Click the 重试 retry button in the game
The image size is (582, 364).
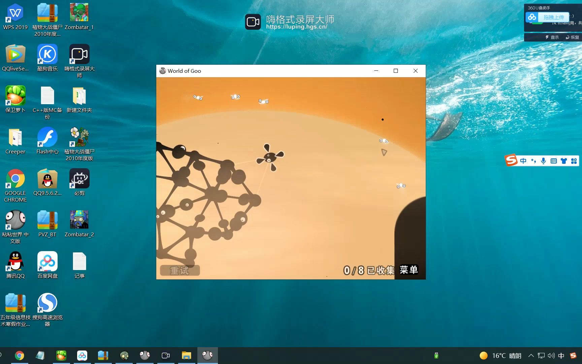click(x=180, y=270)
